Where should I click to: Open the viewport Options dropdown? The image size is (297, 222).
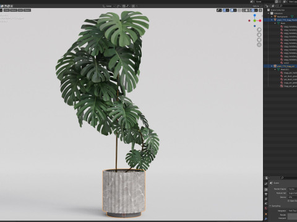257,6
